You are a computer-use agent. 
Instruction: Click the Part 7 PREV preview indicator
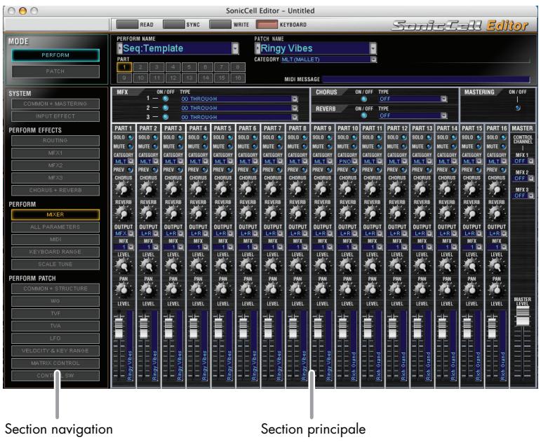click(279, 170)
